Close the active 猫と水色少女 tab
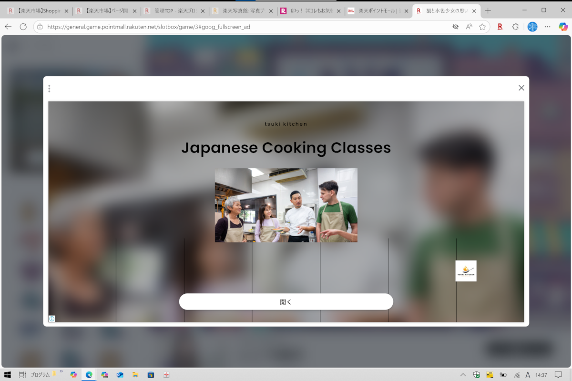Image resolution: width=572 pixels, height=381 pixels. (474, 11)
